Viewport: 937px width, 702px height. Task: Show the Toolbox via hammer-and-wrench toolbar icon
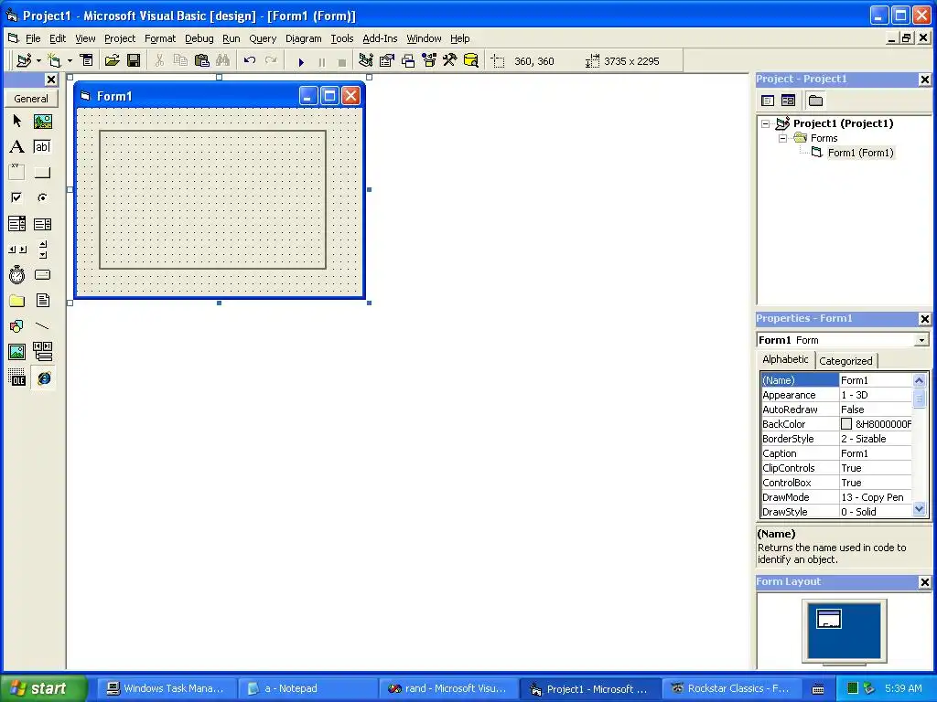point(449,60)
